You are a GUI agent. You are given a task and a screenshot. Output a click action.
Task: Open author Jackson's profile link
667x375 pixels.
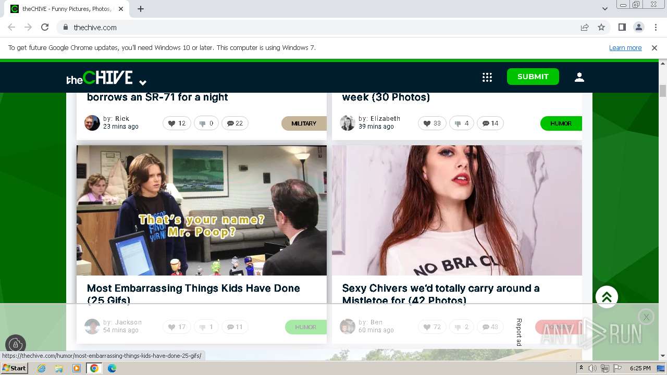coord(128,322)
